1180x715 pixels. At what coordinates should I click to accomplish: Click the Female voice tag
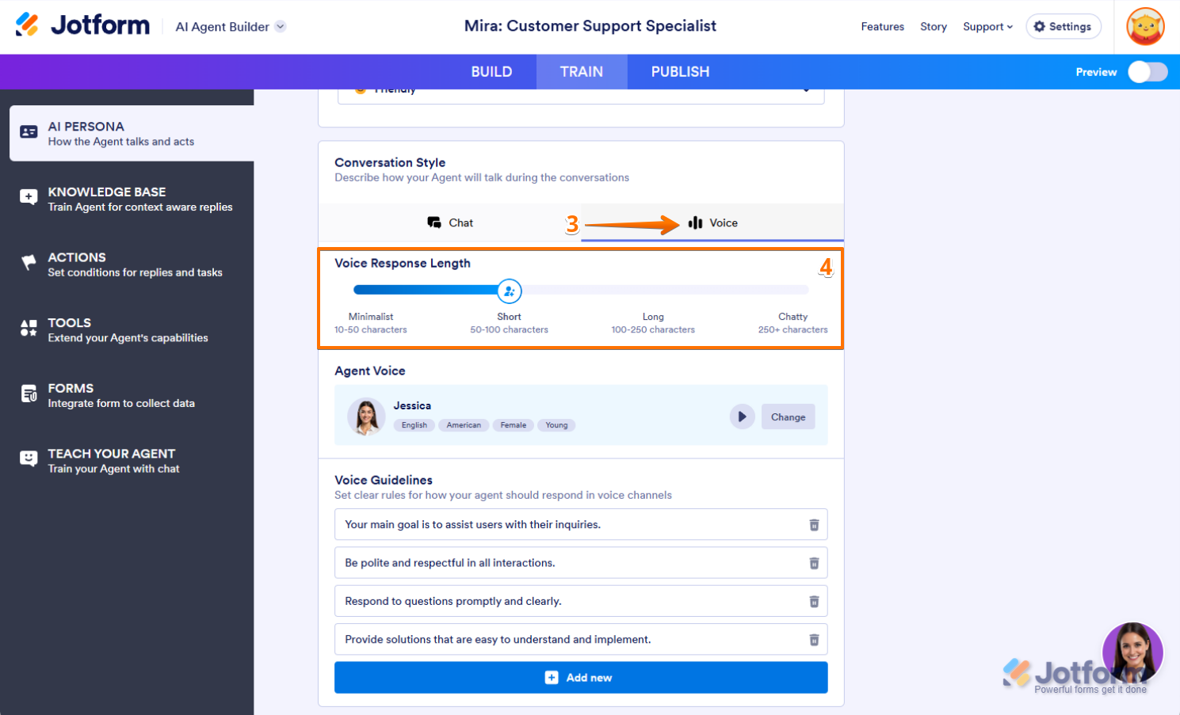(514, 425)
